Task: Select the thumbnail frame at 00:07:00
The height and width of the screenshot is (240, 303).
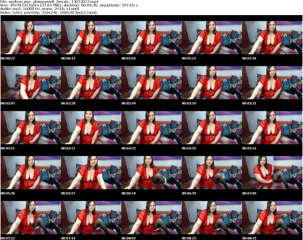Action: (272, 173)
